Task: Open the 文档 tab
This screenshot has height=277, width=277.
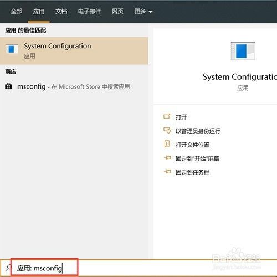Action: 61,12
